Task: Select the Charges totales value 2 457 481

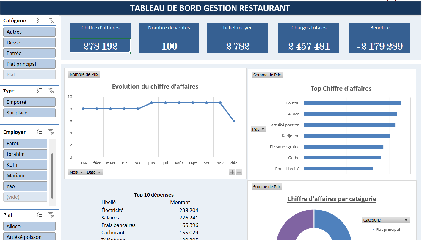Action: pos(309,46)
